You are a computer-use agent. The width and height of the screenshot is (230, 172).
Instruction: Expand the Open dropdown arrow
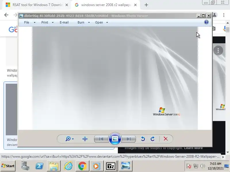(107, 23)
